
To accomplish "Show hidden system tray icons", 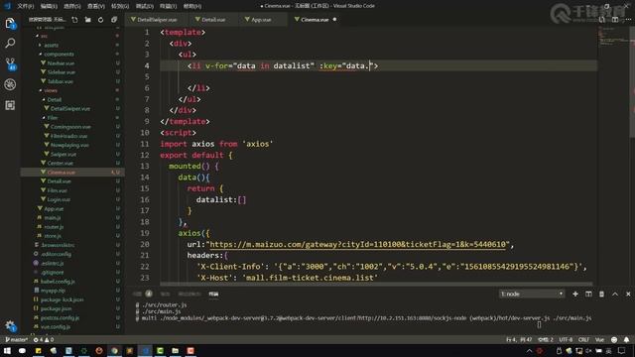I will 529,351.
